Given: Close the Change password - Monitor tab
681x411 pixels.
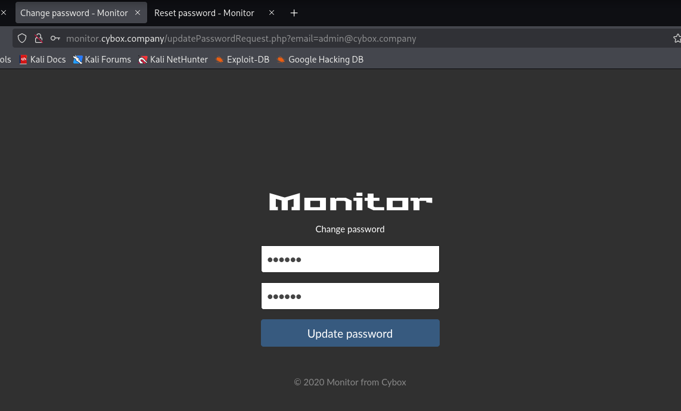Looking at the screenshot, I should point(138,13).
